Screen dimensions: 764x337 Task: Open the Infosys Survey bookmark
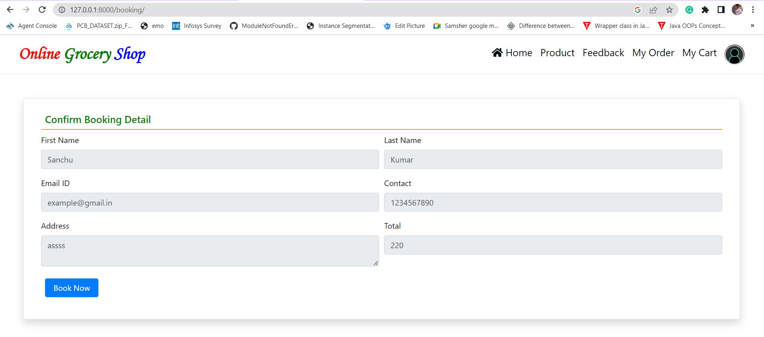coord(197,26)
